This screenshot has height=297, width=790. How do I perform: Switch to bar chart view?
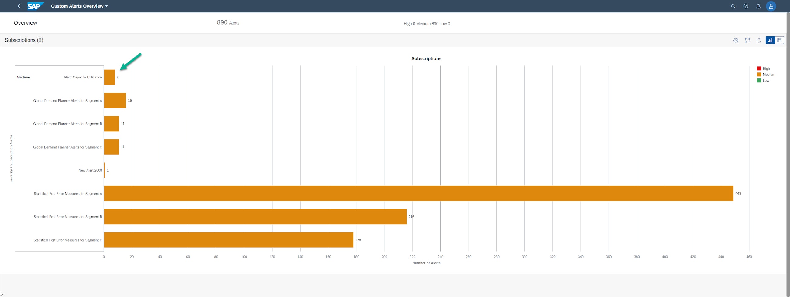(x=770, y=40)
